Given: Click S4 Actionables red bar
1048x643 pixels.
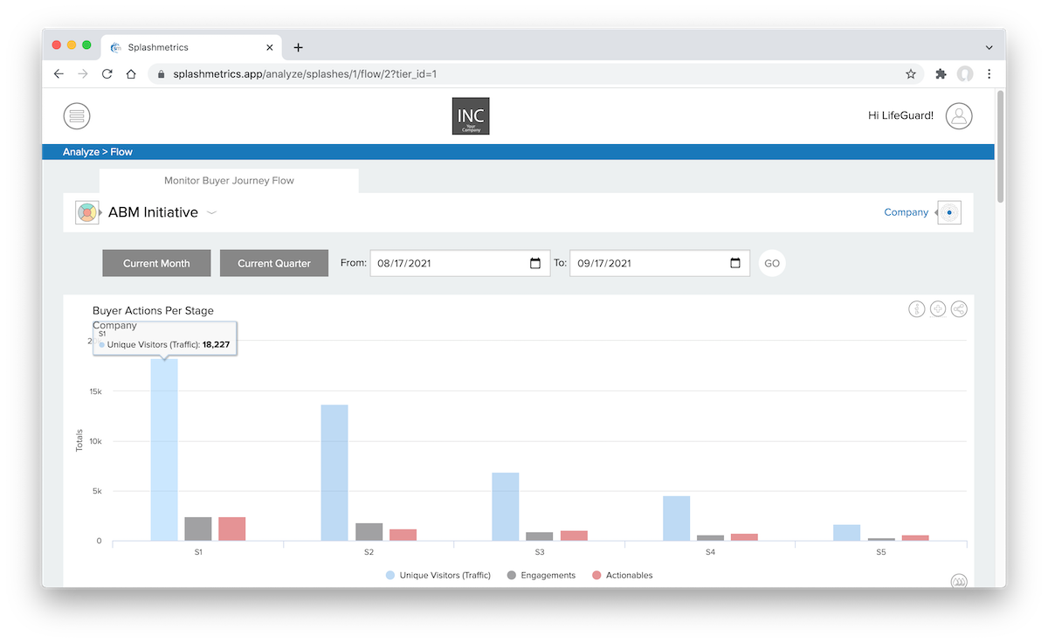Looking at the screenshot, I should coord(744,537).
